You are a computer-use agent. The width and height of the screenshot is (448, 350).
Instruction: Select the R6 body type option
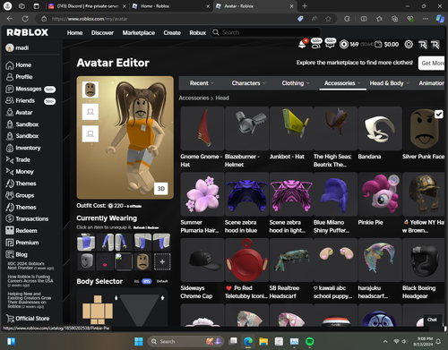tap(136, 281)
